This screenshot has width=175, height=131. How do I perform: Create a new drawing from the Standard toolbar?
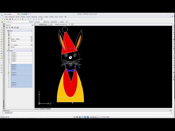point(2,19)
